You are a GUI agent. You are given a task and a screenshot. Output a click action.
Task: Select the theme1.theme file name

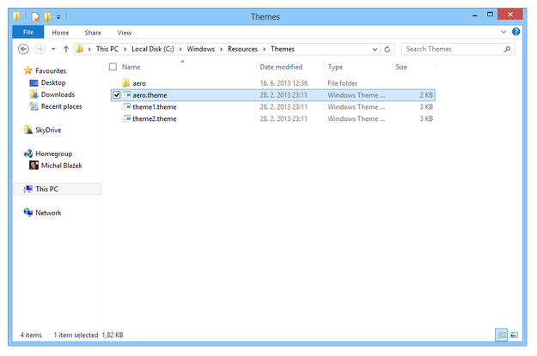155,107
